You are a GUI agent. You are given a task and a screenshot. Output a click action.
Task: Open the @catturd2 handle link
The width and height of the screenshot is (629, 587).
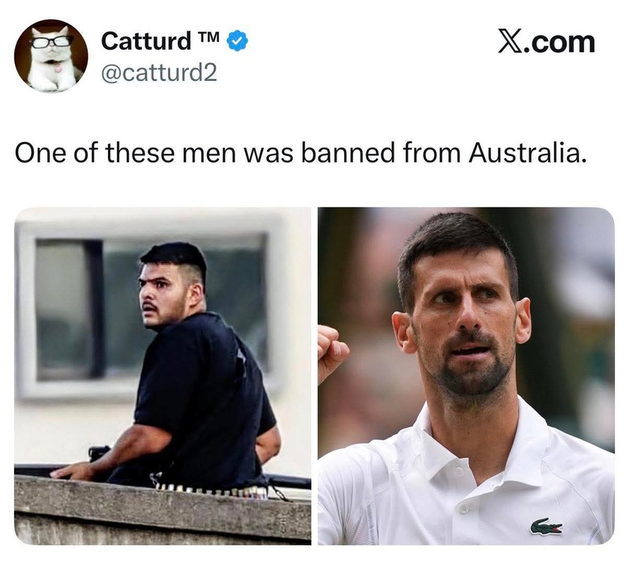click(x=159, y=73)
